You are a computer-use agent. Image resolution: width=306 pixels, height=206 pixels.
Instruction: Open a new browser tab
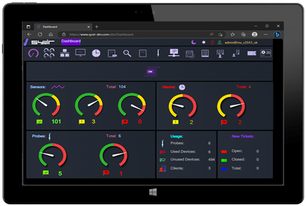[97, 26]
